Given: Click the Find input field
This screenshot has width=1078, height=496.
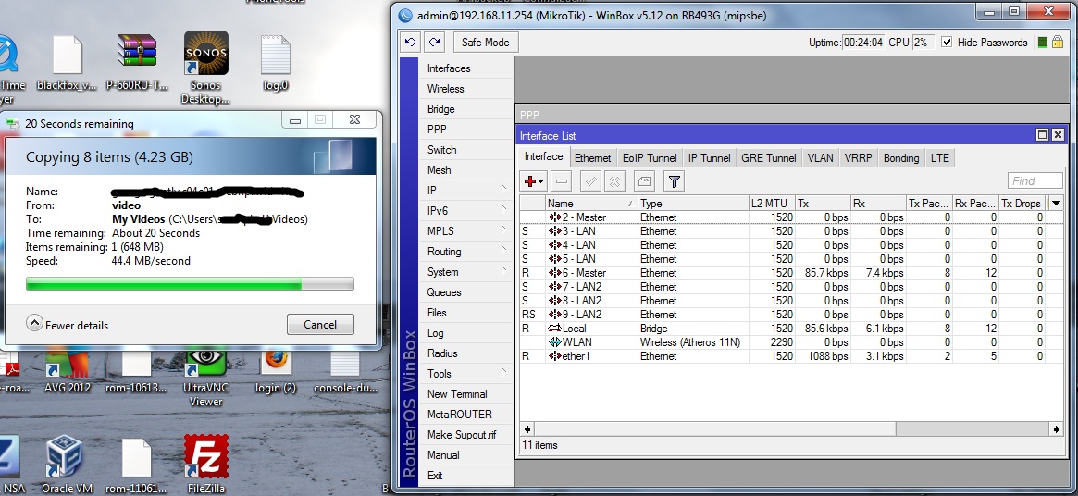Looking at the screenshot, I should (1035, 181).
